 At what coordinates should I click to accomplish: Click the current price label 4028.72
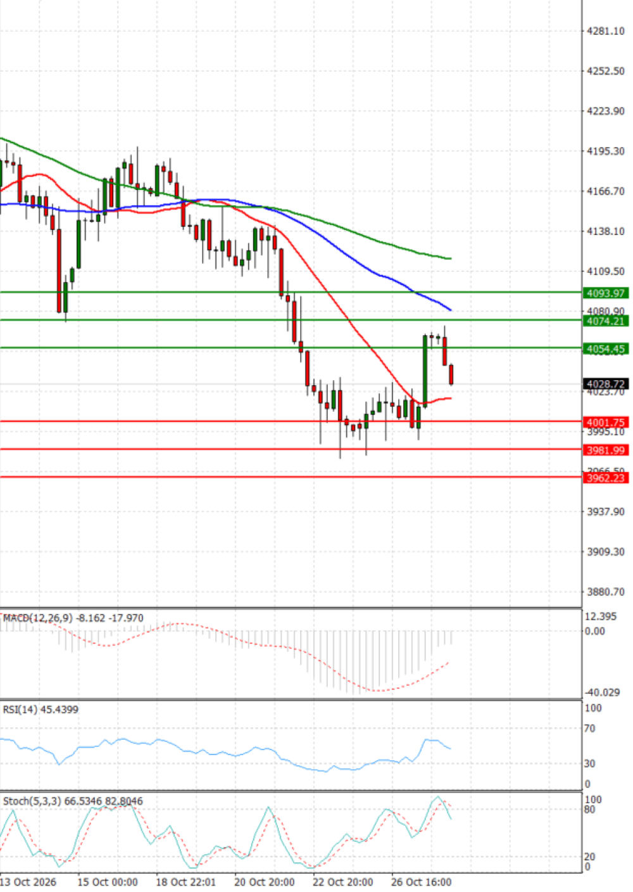[x=605, y=384]
